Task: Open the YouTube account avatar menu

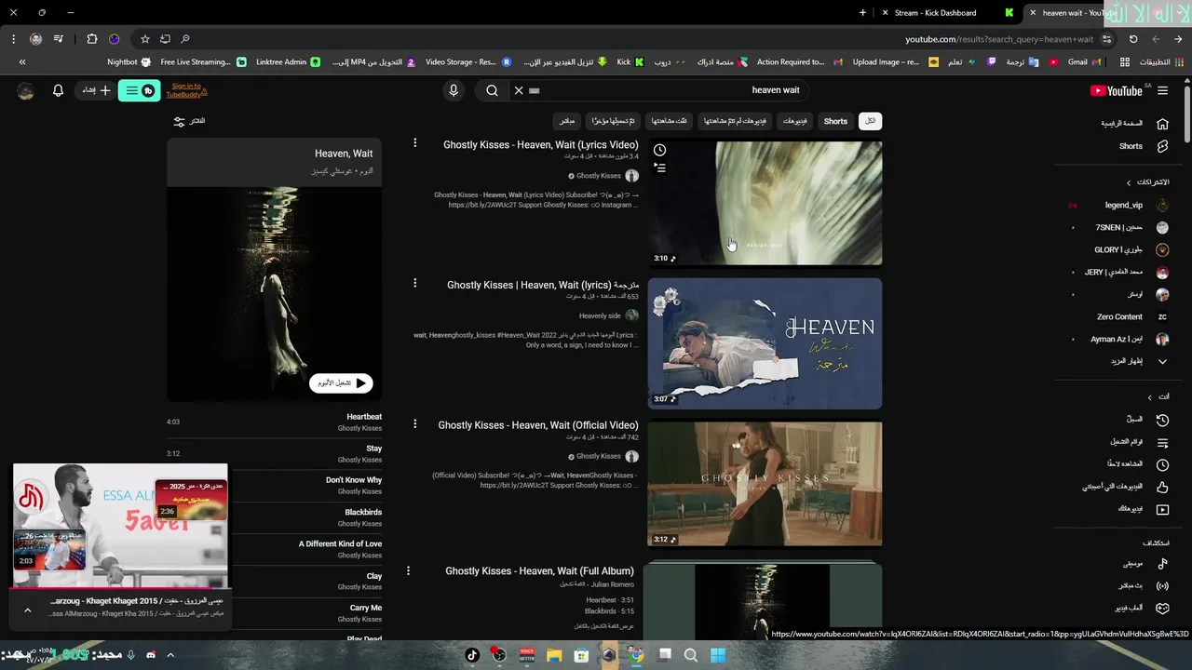Action: [x=25, y=90]
